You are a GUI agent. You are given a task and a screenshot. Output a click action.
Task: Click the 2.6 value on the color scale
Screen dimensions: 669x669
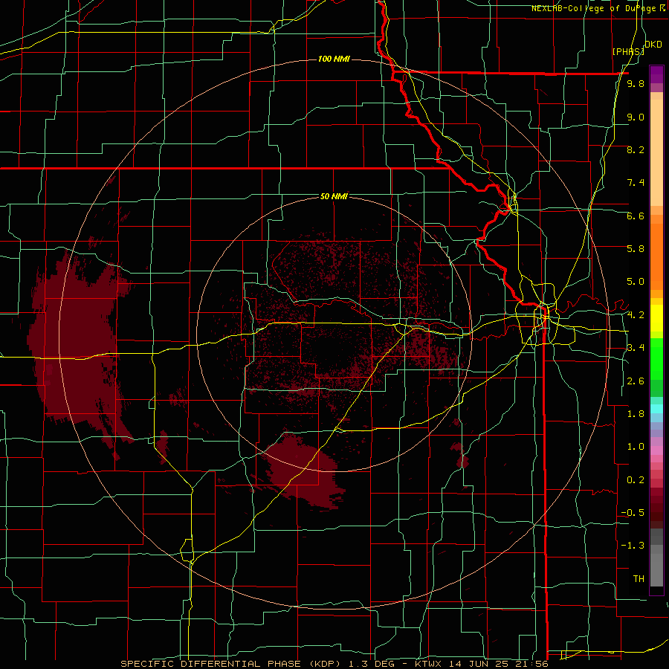click(636, 381)
